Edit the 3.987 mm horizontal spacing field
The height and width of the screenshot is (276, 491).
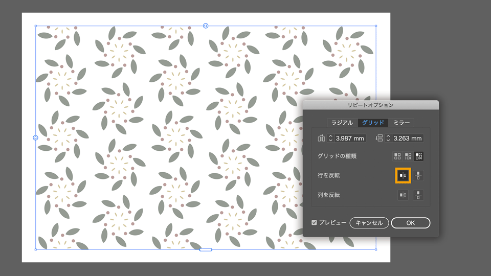click(350, 138)
